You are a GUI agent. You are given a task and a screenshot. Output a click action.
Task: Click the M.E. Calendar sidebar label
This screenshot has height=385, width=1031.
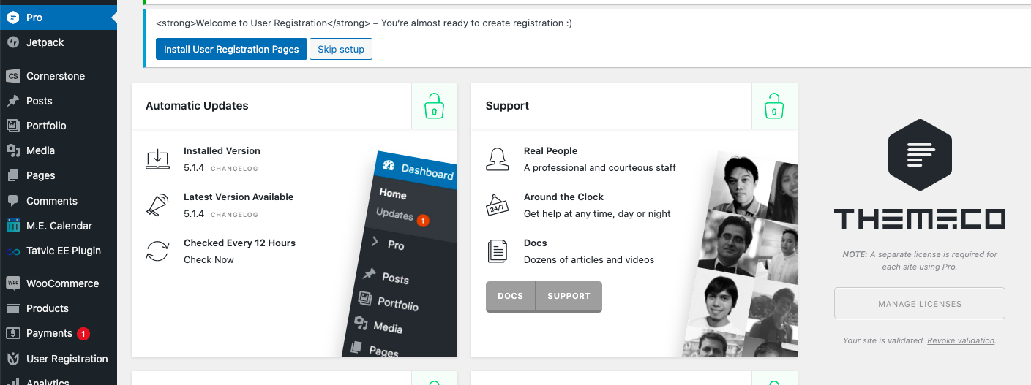[59, 226]
